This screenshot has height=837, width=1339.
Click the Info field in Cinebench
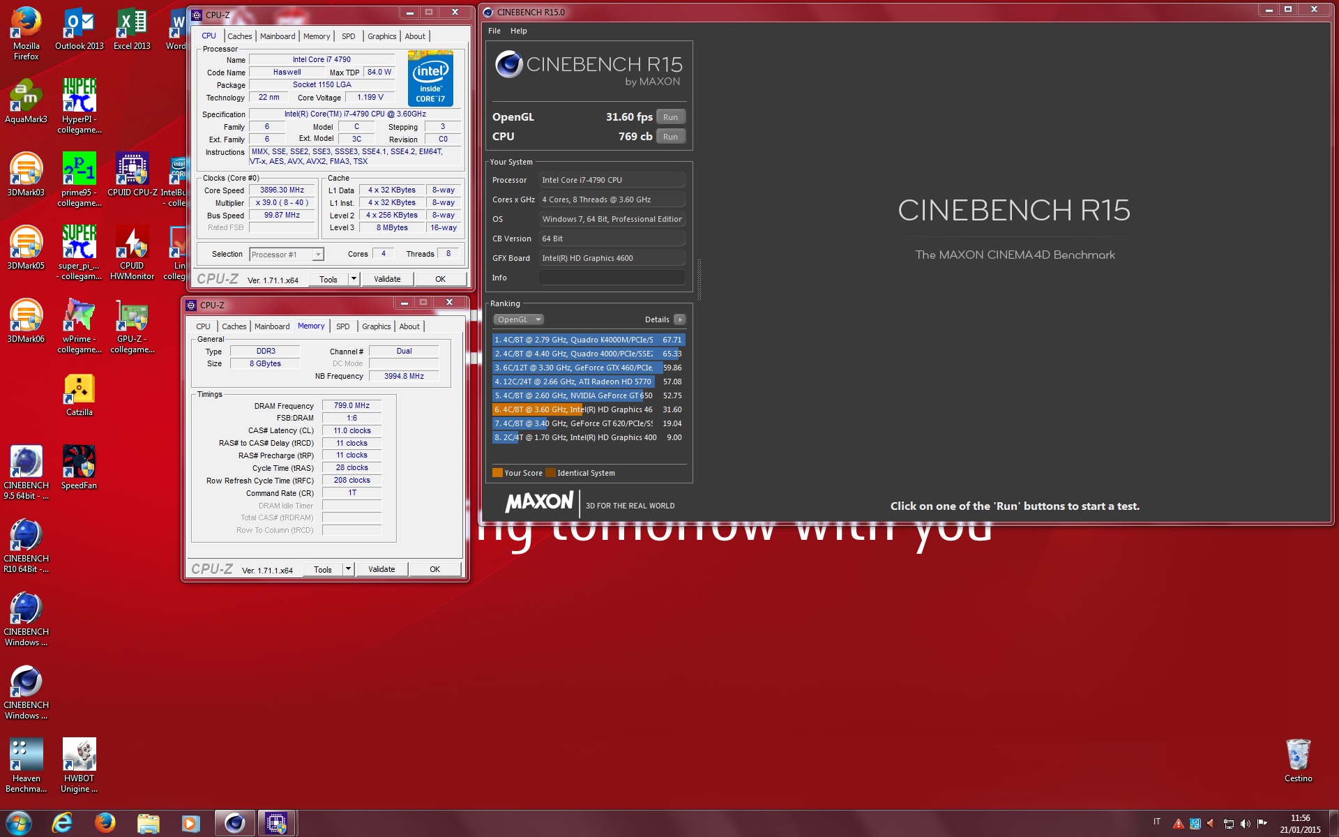[x=612, y=278]
